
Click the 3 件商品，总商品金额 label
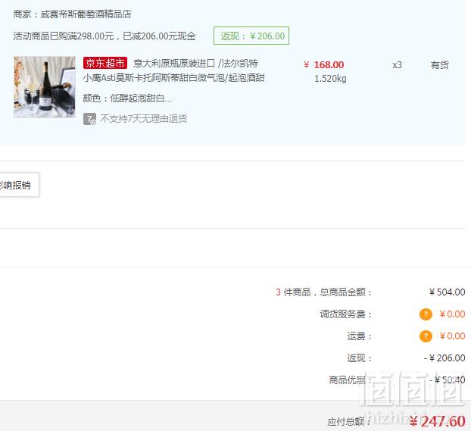point(324,292)
